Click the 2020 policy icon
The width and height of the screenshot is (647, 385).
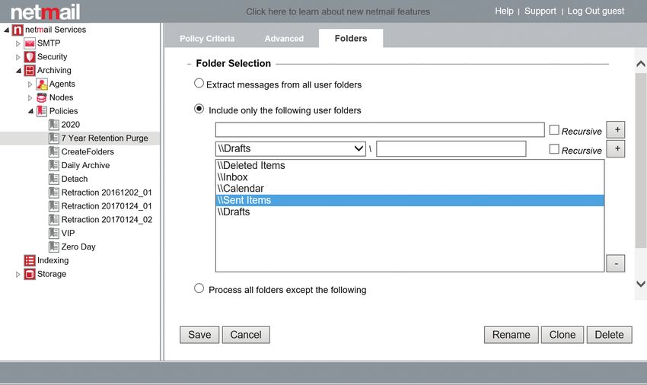[x=53, y=125]
